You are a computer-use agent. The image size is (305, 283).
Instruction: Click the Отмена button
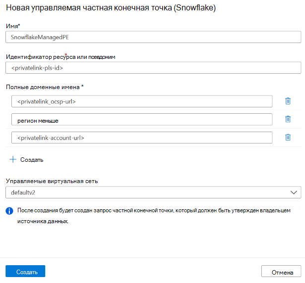281,271
